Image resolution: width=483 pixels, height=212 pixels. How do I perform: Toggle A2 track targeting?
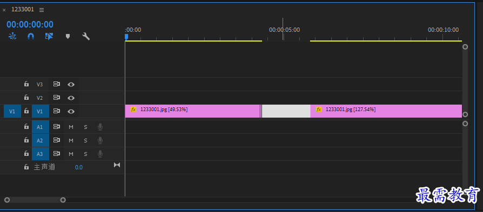coord(41,140)
